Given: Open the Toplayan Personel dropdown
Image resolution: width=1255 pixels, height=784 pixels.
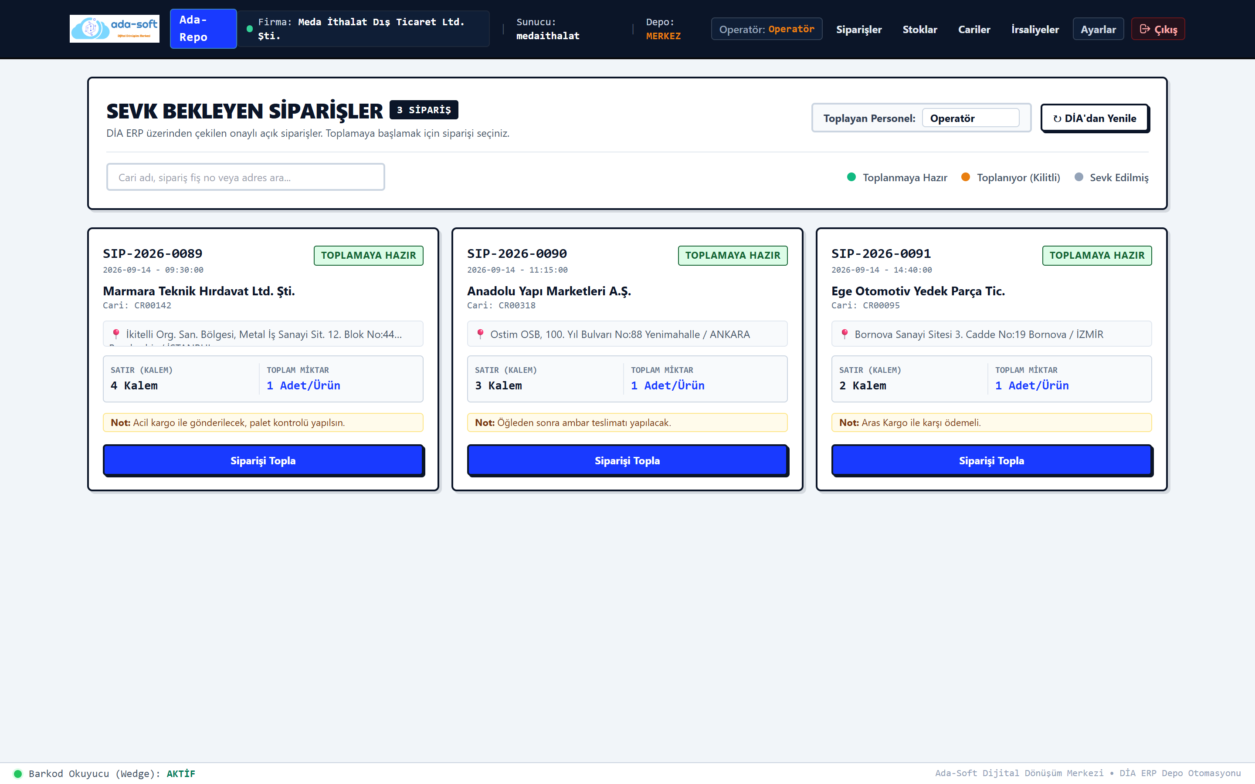Looking at the screenshot, I should 970,118.
